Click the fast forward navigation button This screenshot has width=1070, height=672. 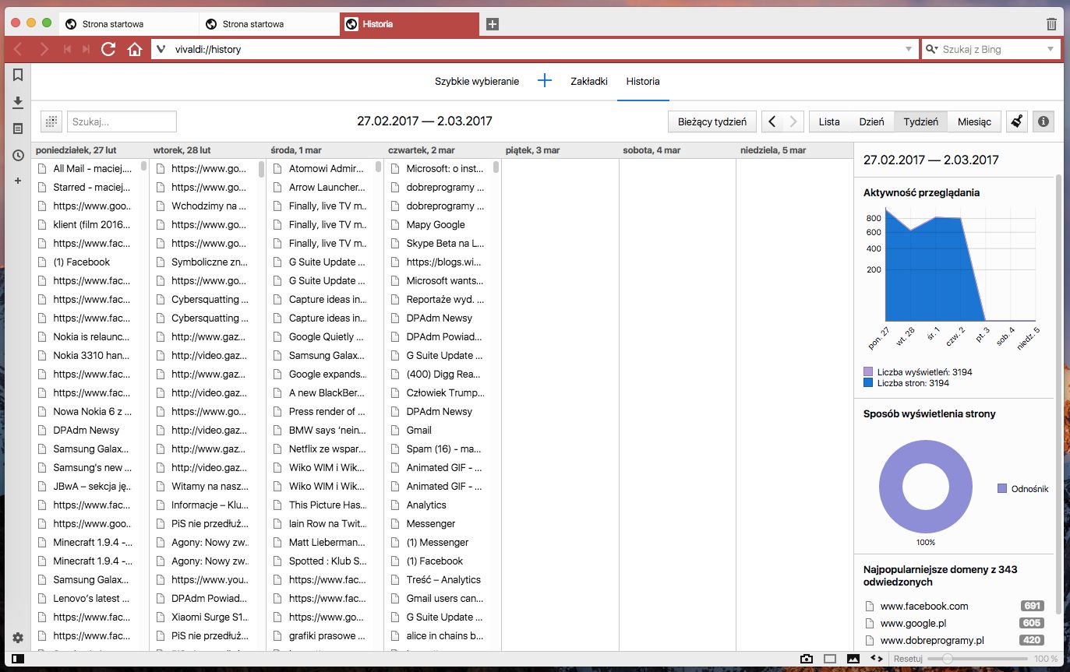click(86, 49)
